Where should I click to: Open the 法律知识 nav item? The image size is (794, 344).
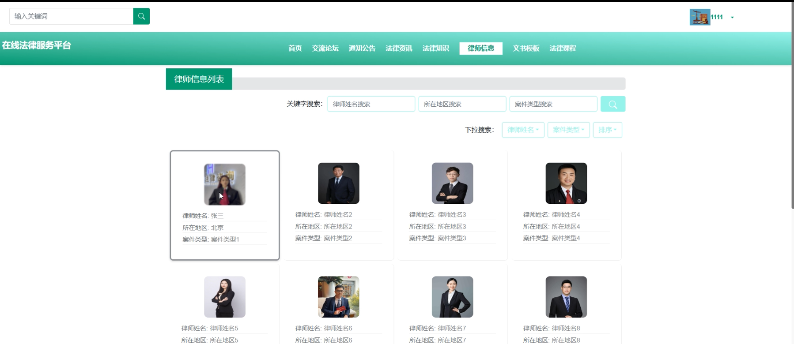pyautogui.click(x=435, y=48)
